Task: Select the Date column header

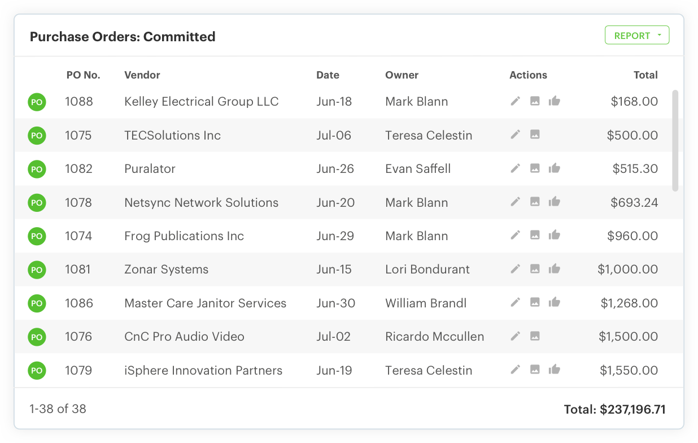Action: pos(328,75)
